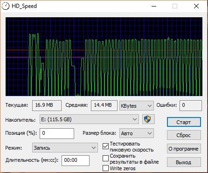
Task: Click the Ошибки error count field
Action: tap(191, 105)
